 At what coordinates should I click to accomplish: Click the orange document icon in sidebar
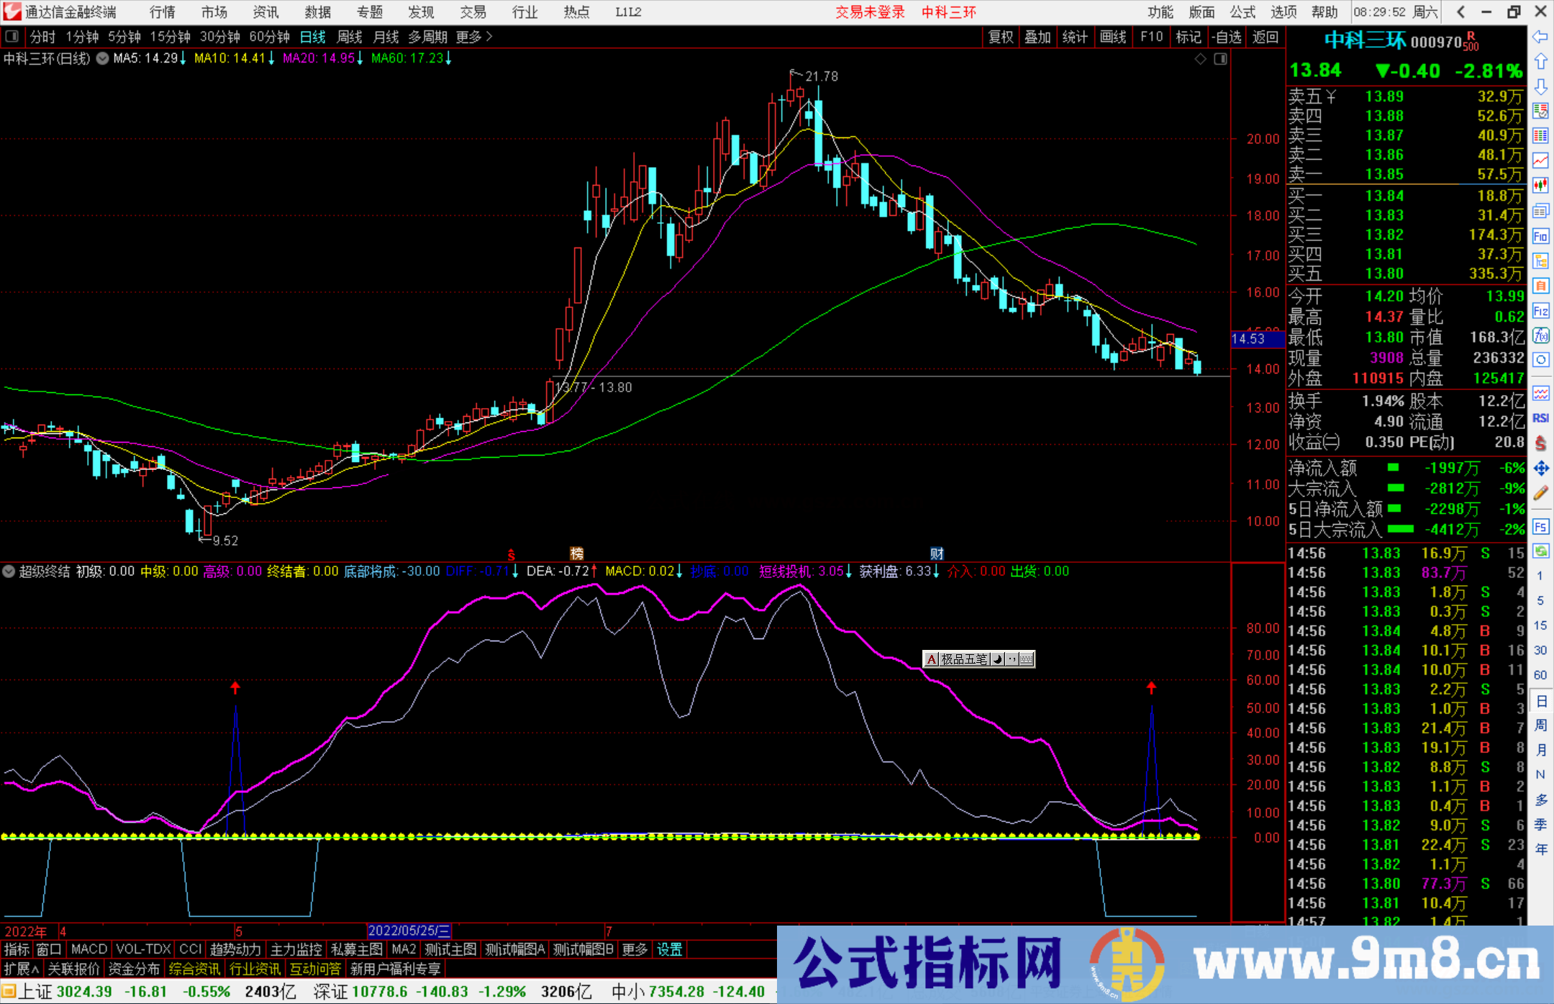pyautogui.click(x=1540, y=286)
